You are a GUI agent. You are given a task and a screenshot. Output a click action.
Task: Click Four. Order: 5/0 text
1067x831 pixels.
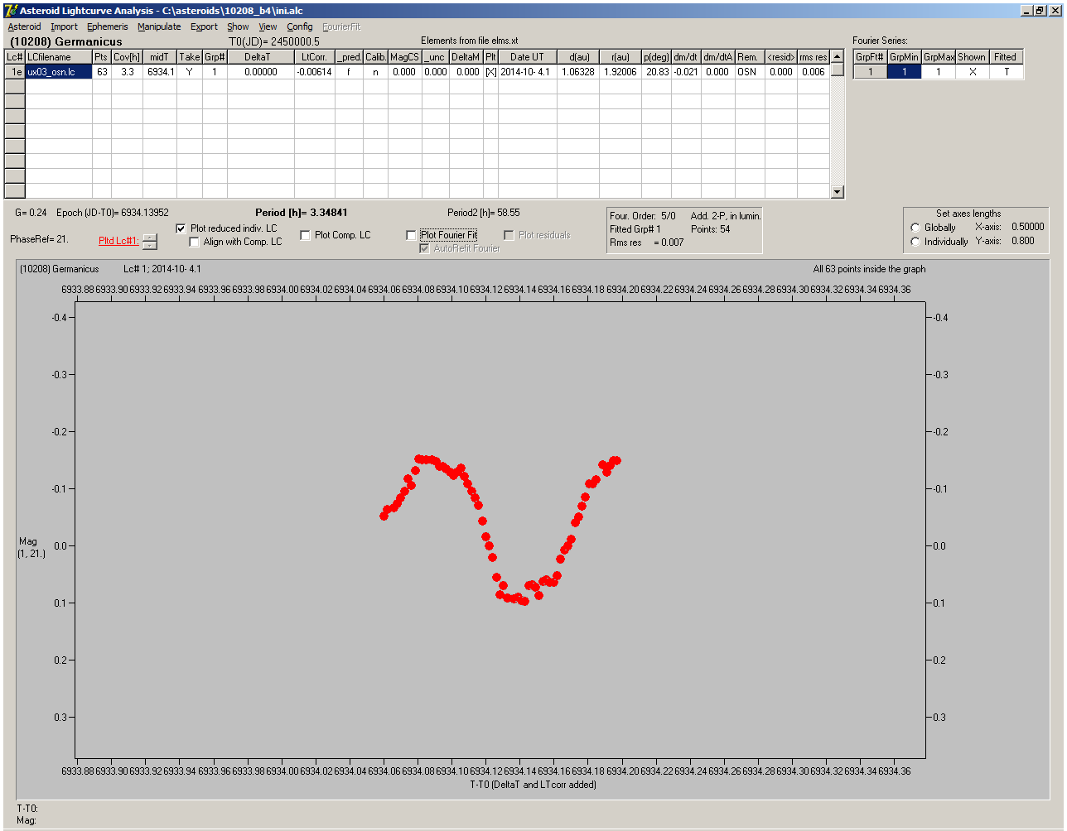(643, 216)
